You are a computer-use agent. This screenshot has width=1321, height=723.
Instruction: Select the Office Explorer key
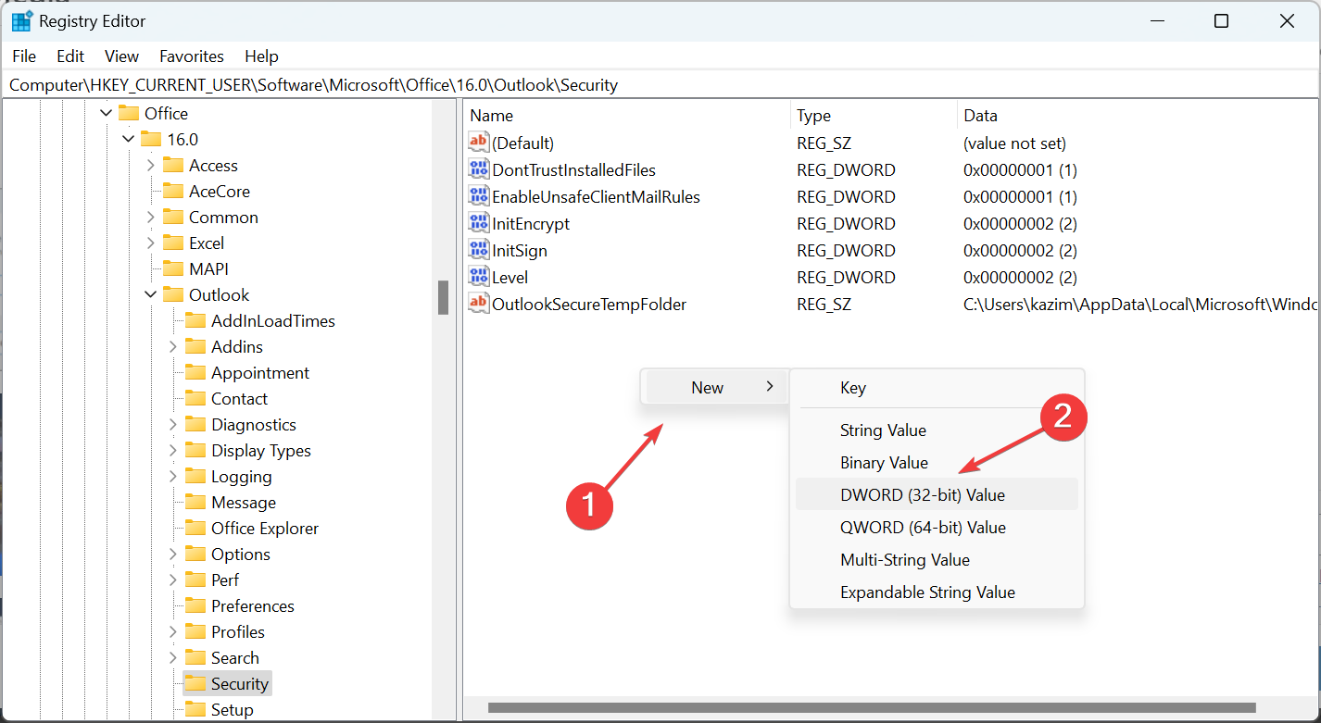click(265, 528)
